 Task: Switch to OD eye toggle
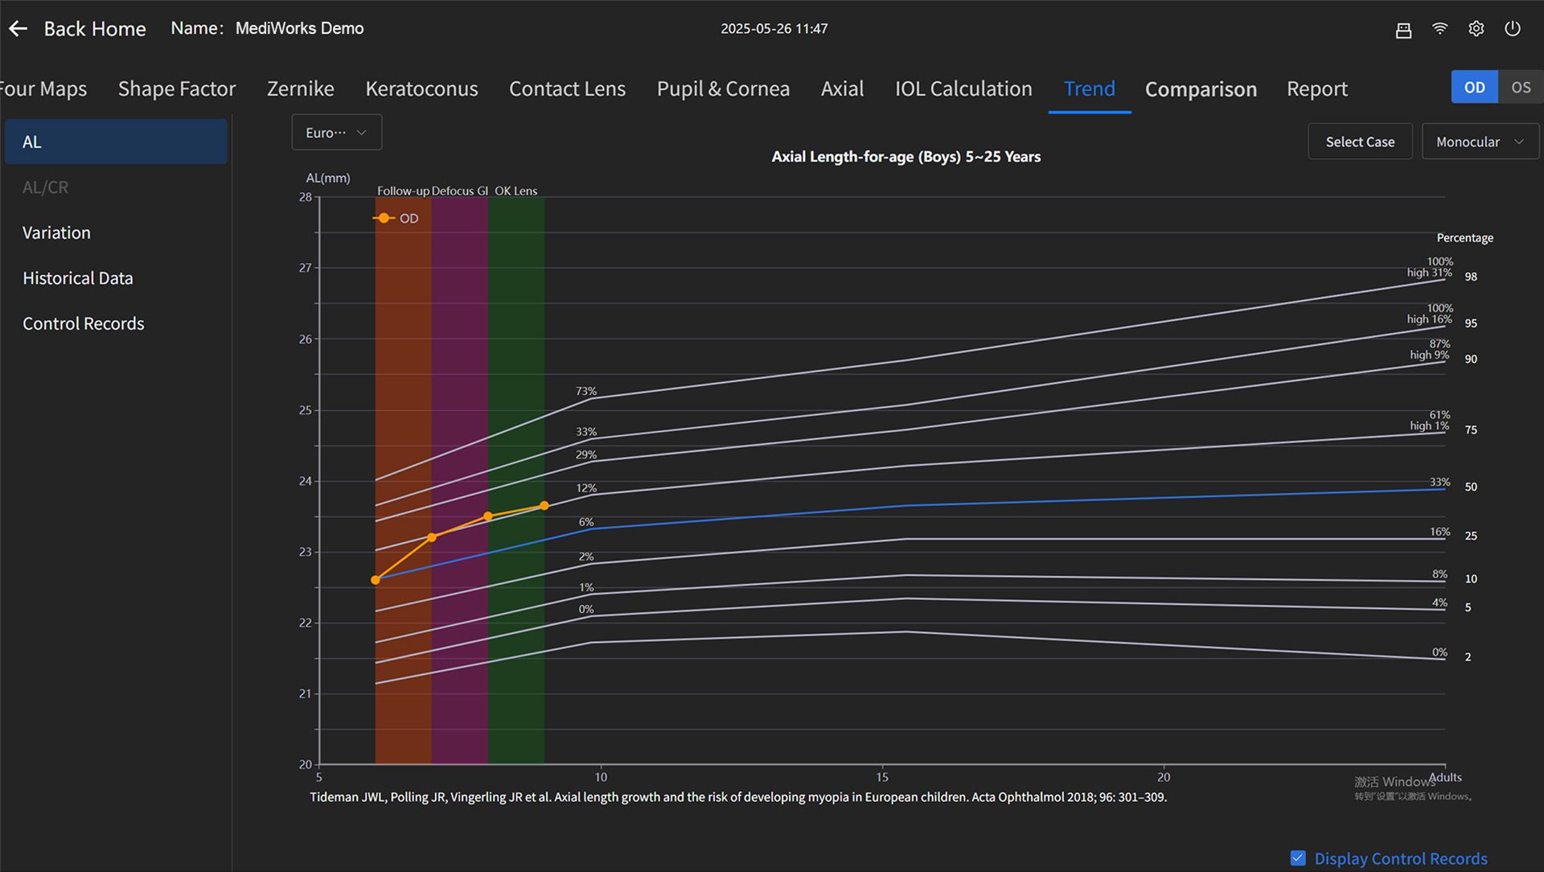(1474, 88)
